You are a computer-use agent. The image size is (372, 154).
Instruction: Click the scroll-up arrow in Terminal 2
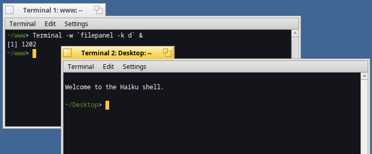pos(364,76)
